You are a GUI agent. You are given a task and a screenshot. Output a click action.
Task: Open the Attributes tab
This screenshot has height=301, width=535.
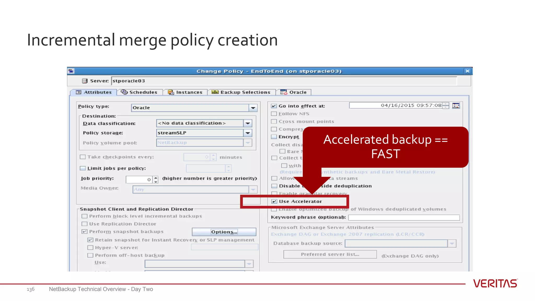[x=94, y=92]
